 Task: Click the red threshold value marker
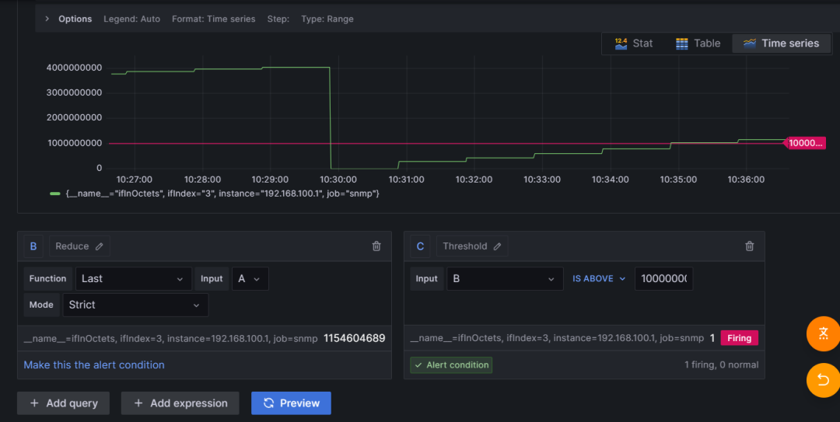pos(805,143)
